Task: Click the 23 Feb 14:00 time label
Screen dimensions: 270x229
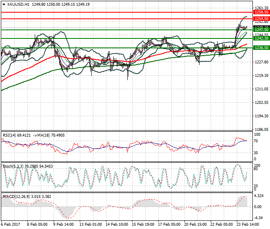Action: pos(248,225)
